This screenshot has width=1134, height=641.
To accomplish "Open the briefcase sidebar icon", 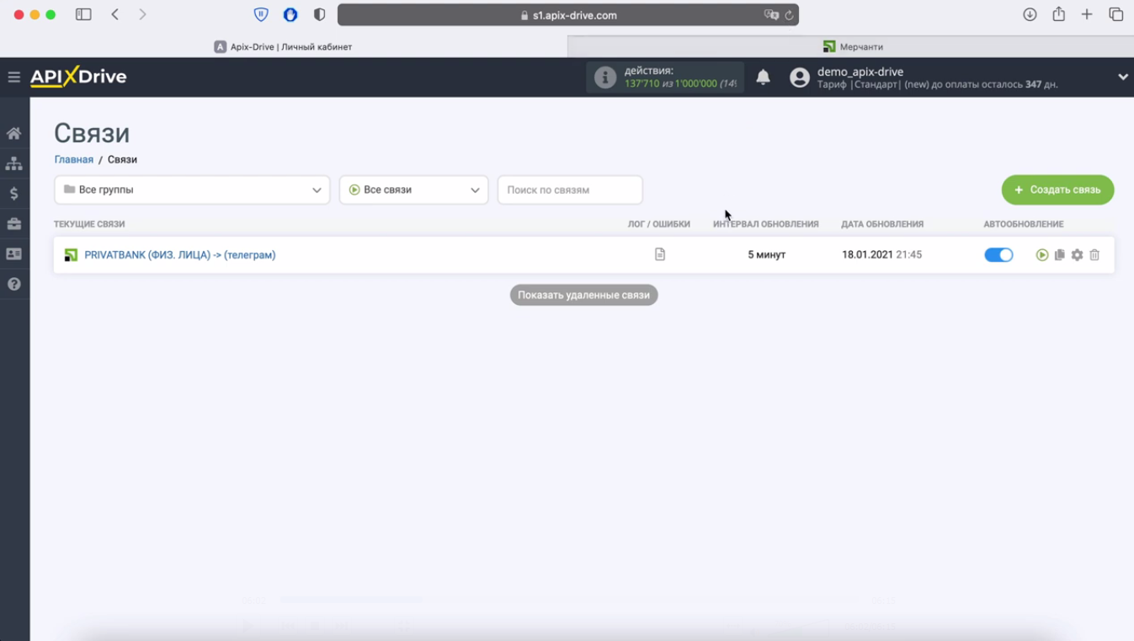I will 14,224.
